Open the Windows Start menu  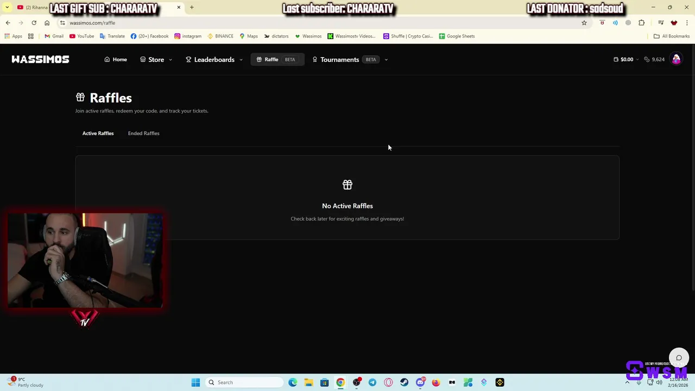[195, 382]
